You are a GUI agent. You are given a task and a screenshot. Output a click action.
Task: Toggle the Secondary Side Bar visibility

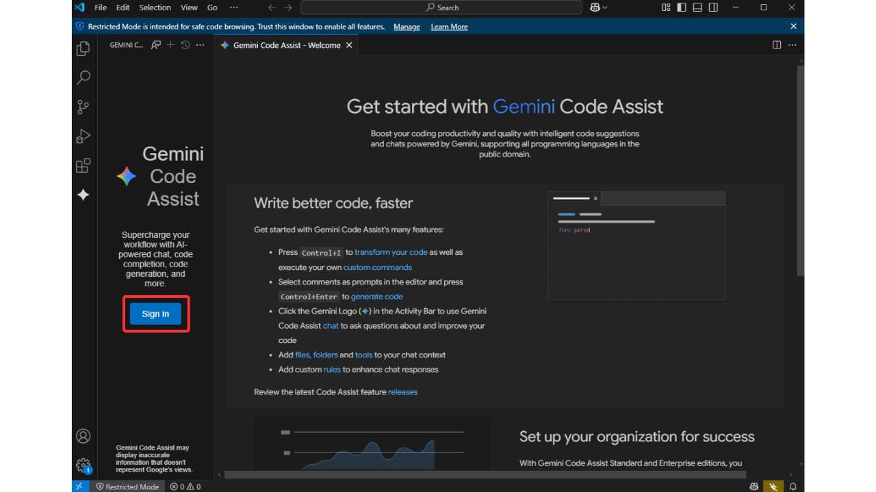712,8
